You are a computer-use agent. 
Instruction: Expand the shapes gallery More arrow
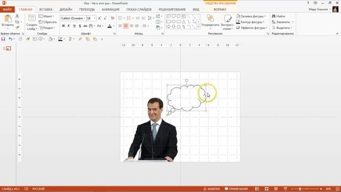click(x=198, y=27)
